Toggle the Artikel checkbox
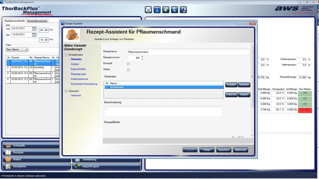The height and width of the screenshot is (179, 319). click(128, 70)
